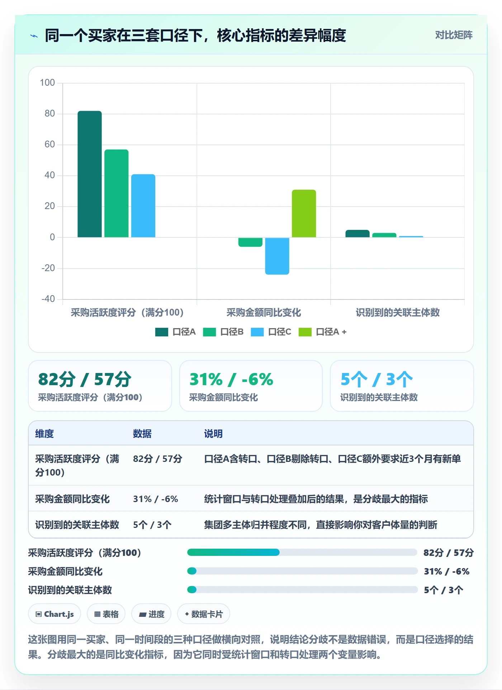Click the 数据 column header

tap(142, 434)
